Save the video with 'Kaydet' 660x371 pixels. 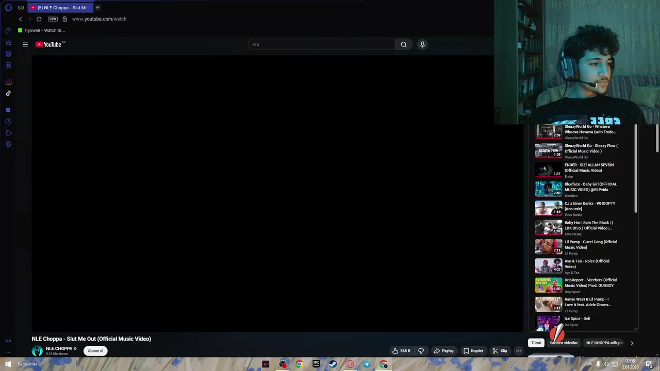pos(473,351)
